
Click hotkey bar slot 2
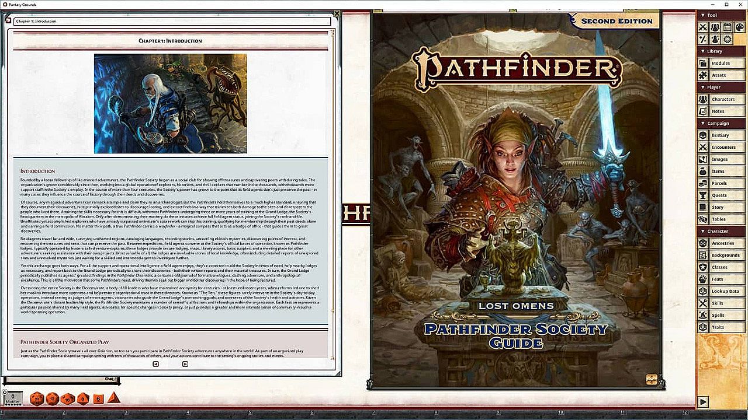(63, 414)
